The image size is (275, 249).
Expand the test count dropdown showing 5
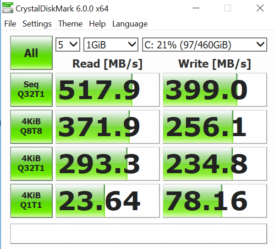68,45
